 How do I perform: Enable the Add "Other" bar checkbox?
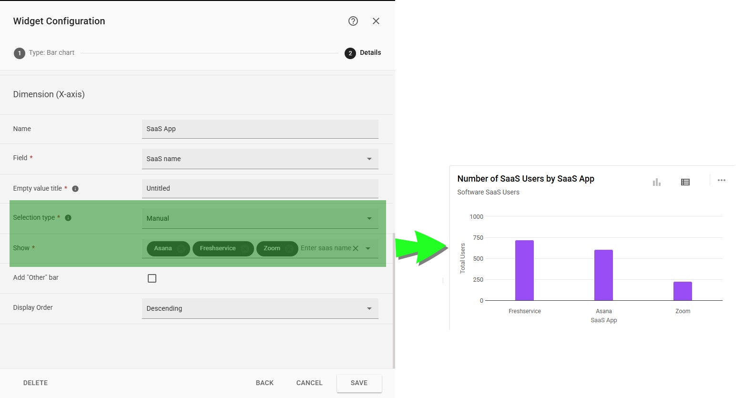pos(152,278)
